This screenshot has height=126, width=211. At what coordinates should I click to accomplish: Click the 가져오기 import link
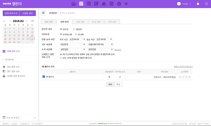point(157,77)
